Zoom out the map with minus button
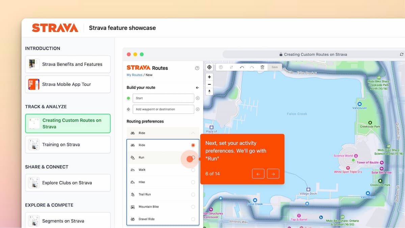This screenshot has height=228, width=405. [209, 84]
